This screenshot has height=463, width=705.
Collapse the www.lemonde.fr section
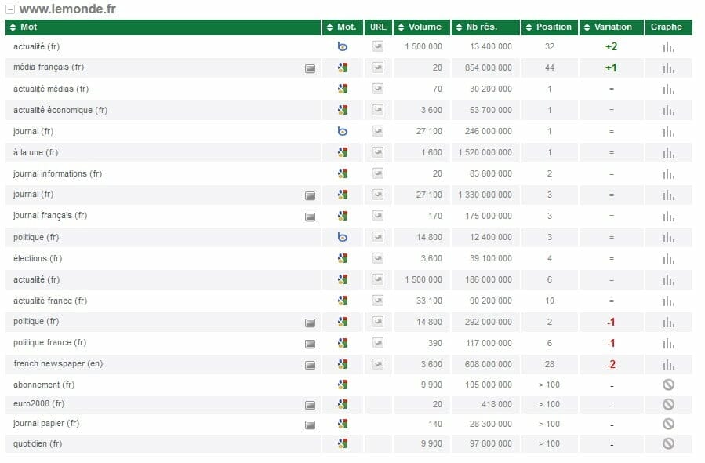pyautogui.click(x=9, y=9)
